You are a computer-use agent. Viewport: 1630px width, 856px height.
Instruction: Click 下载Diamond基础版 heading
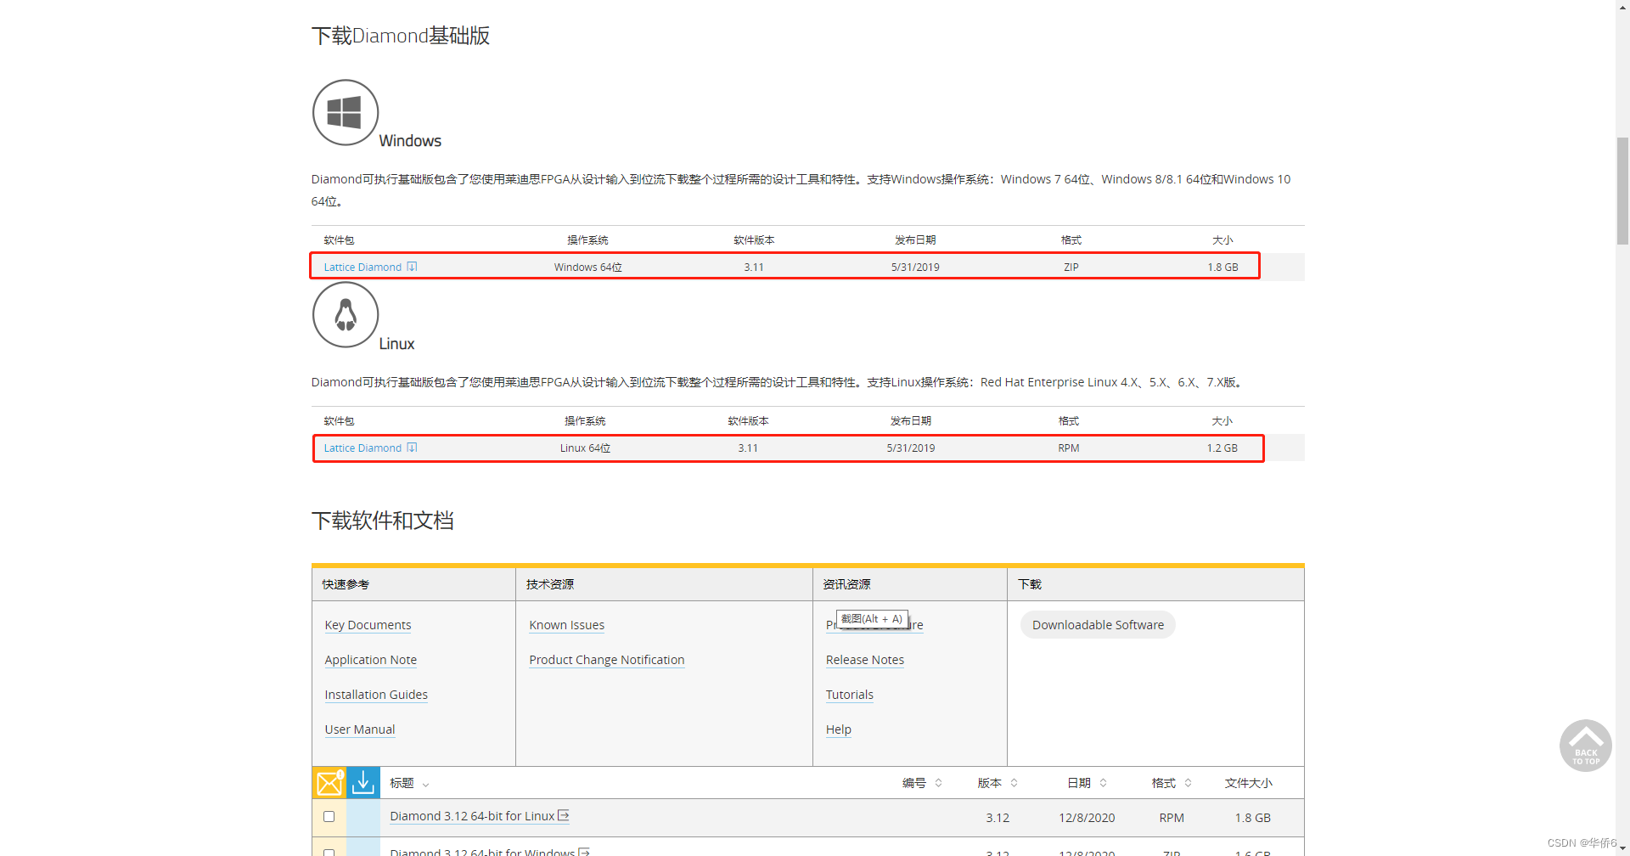click(401, 36)
